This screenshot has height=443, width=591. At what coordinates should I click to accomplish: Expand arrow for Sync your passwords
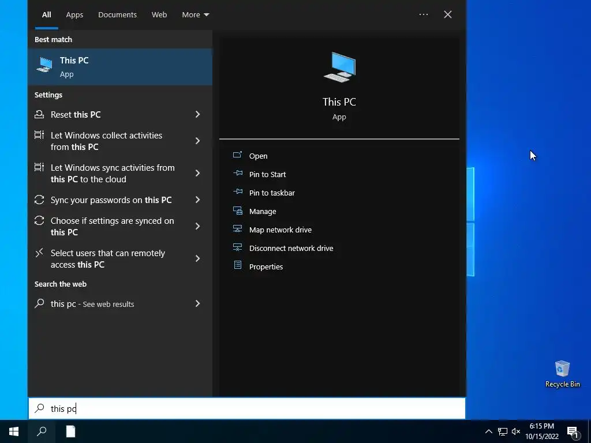197,200
